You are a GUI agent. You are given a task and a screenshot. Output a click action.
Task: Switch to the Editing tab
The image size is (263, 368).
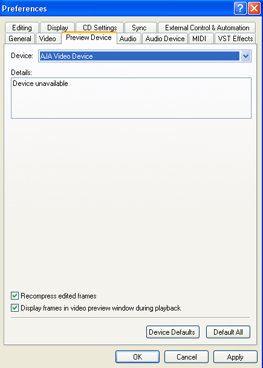(22, 27)
